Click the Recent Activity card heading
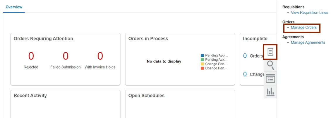Screen dimensions: 331x118 click(x=30, y=96)
